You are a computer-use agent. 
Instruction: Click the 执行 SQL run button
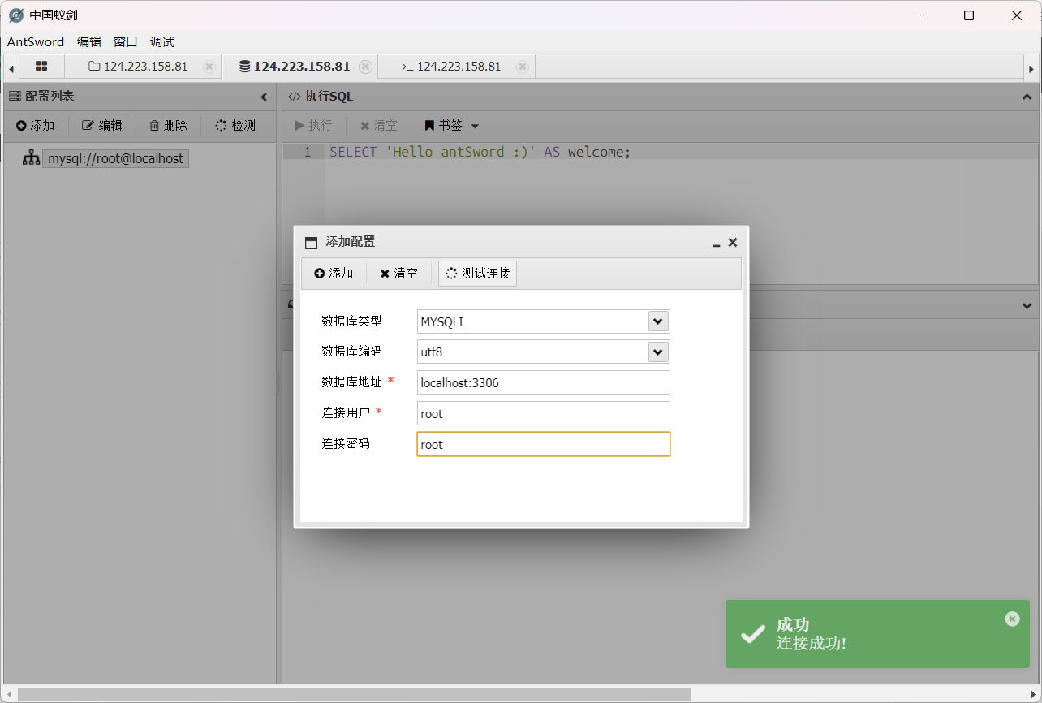313,126
